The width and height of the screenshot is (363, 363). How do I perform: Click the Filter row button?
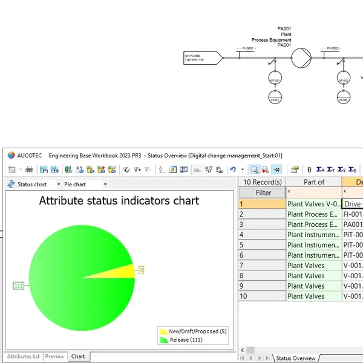click(263, 193)
